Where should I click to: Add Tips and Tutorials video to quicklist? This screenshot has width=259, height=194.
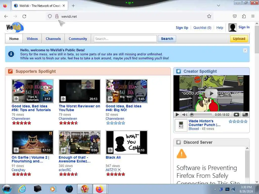click(16, 99)
